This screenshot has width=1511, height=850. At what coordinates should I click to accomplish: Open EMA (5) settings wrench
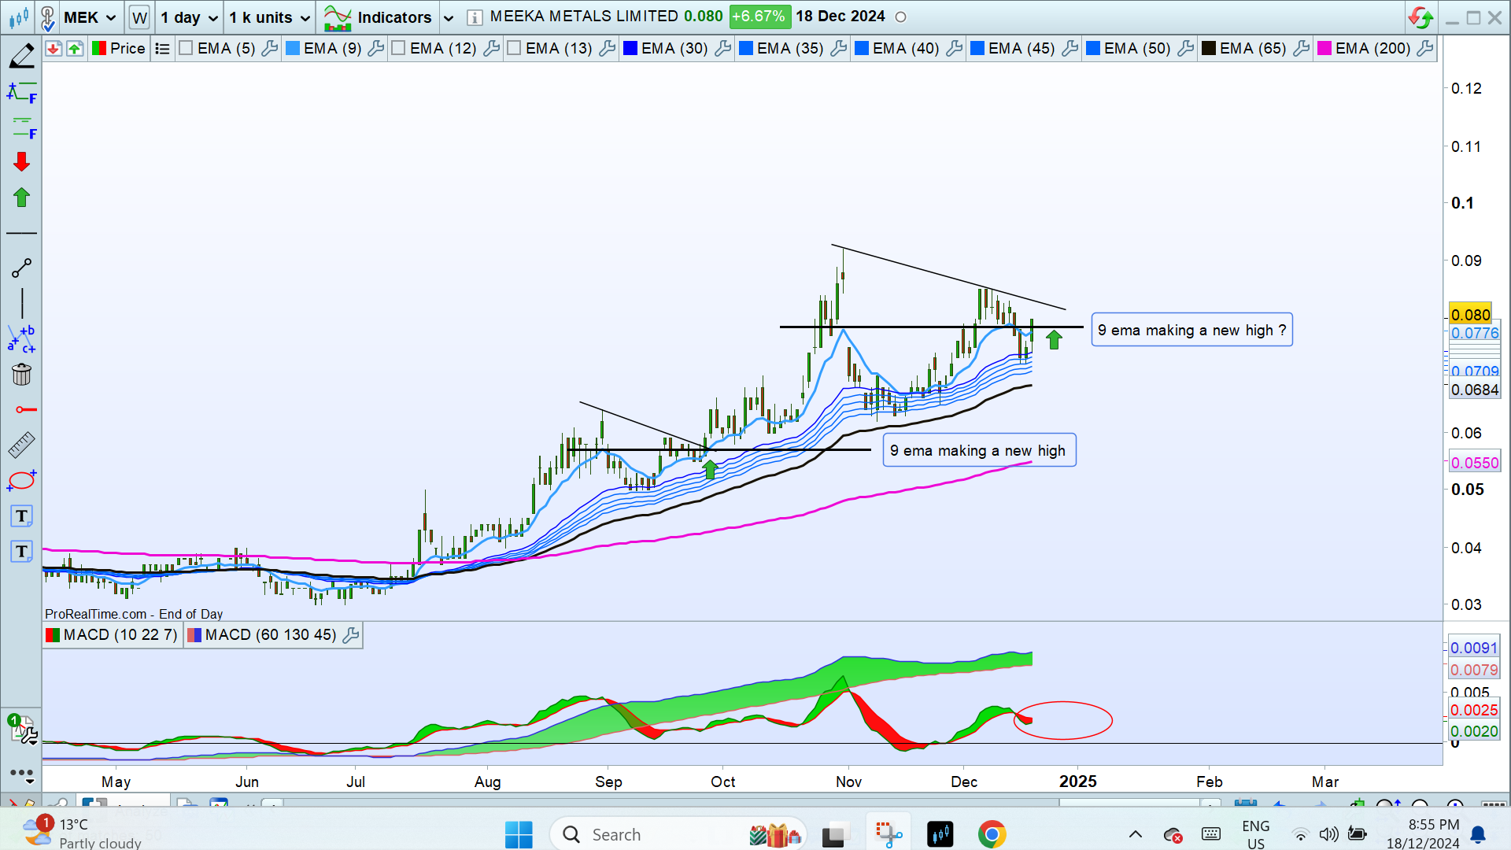tap(269, 49)
